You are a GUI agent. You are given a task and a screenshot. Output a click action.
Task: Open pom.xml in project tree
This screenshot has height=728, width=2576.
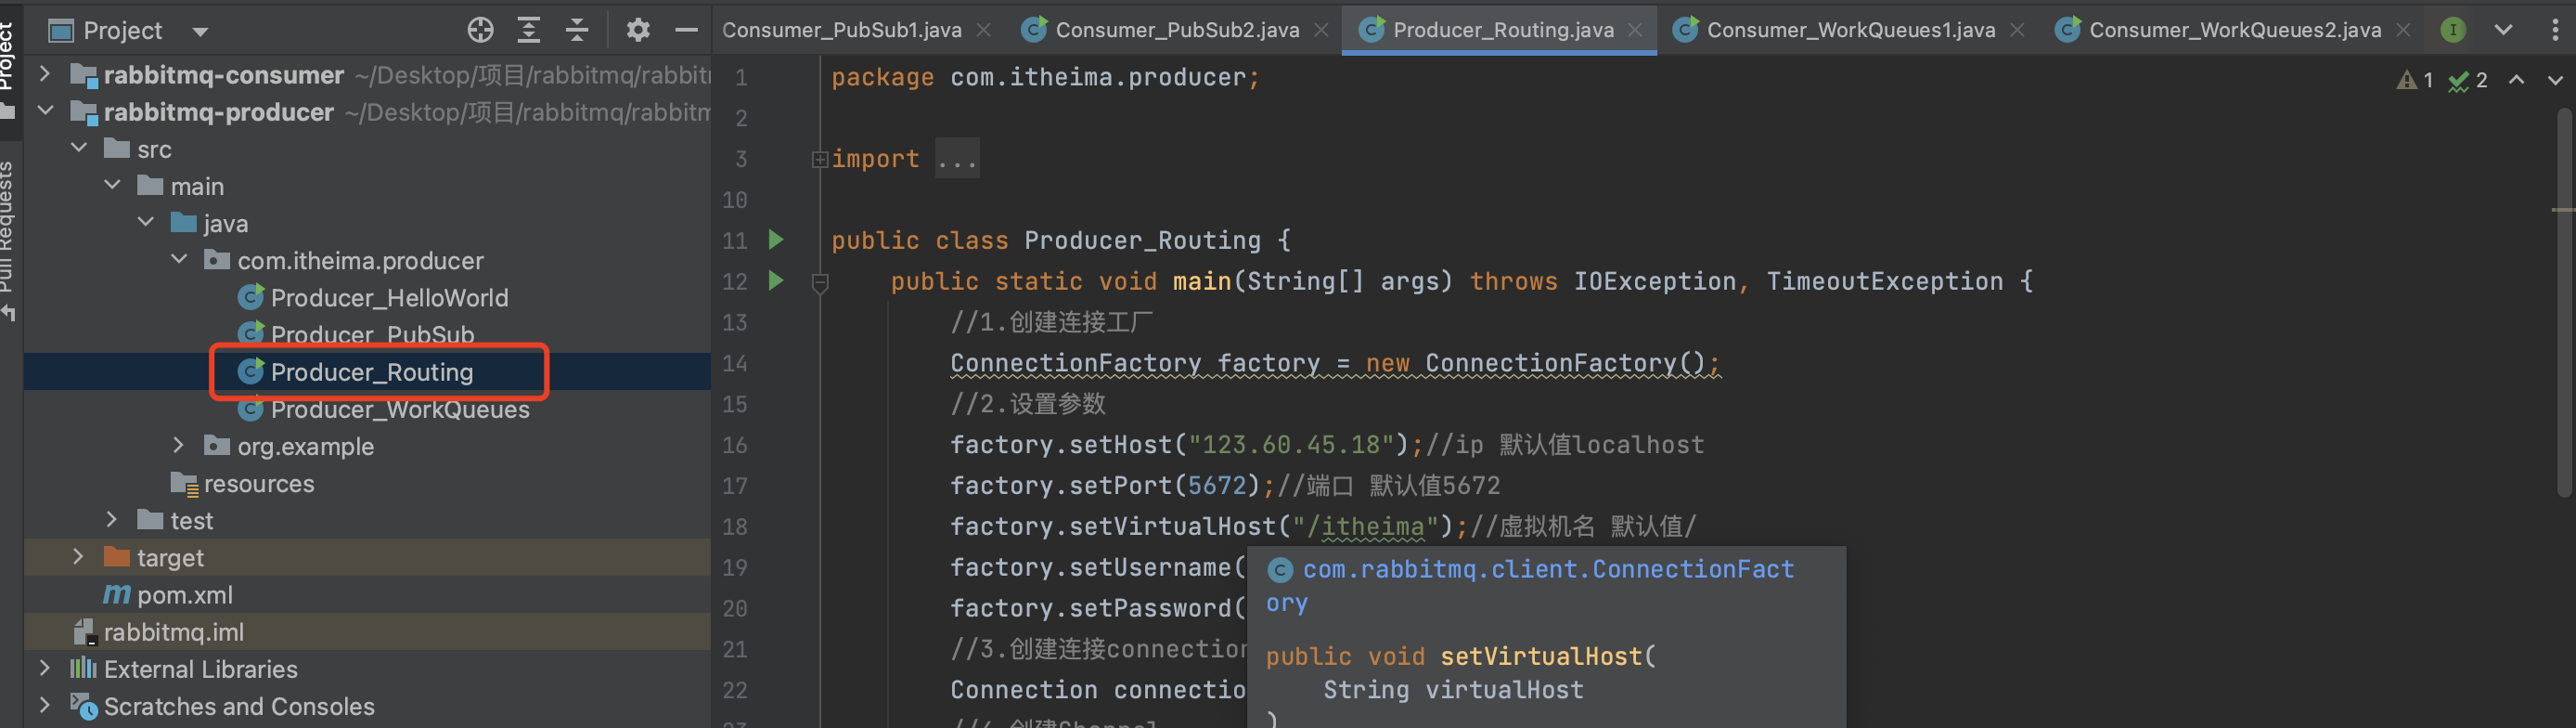coord(184,595)
